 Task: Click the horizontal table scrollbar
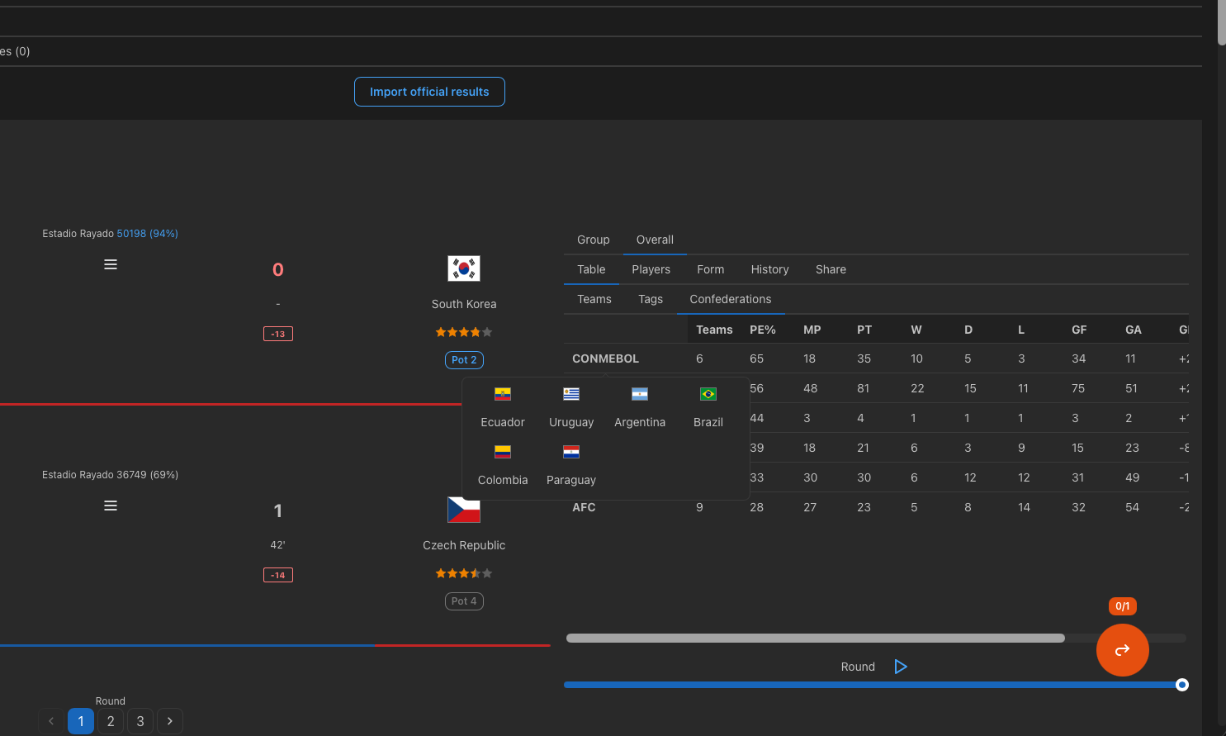tap(816, 638)
